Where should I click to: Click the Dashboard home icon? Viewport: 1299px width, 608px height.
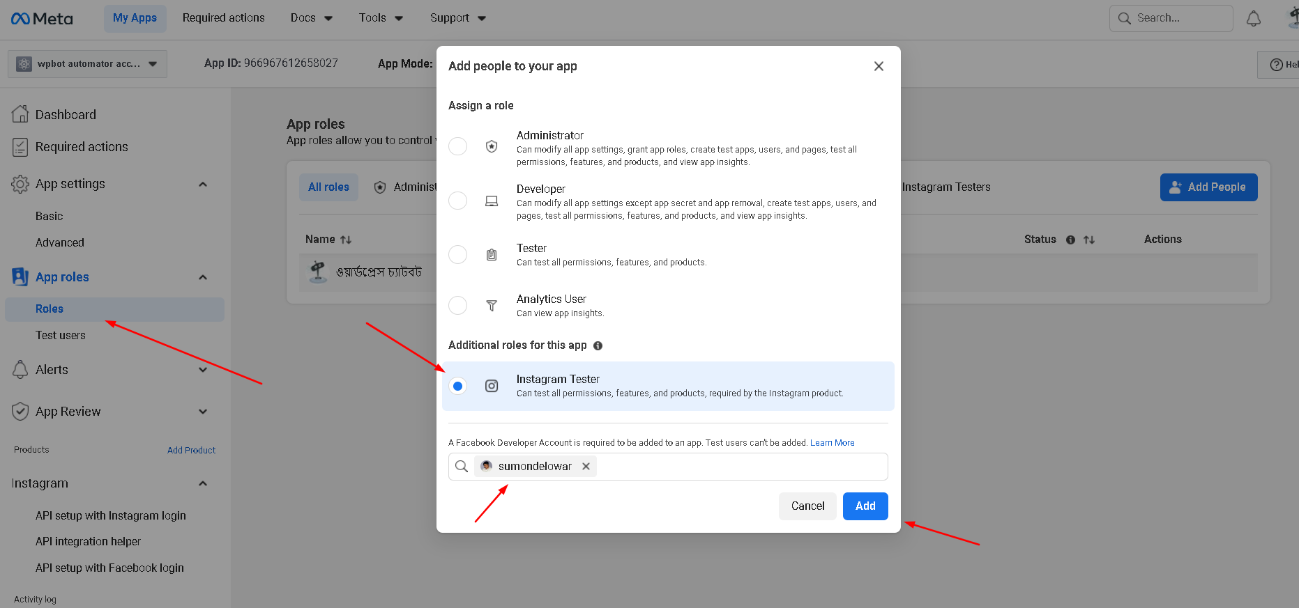20,114
